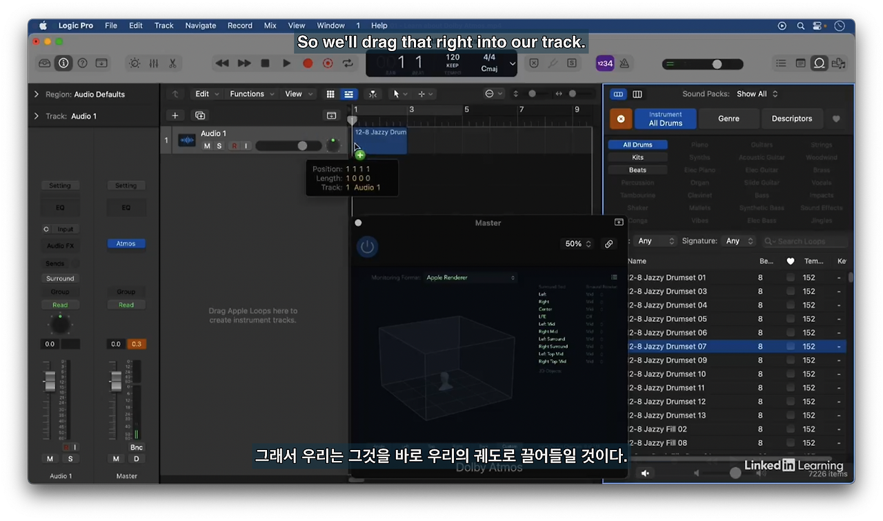Click the catch playhead icon
Screen dimensions: 883x521
tap(373, 94)
